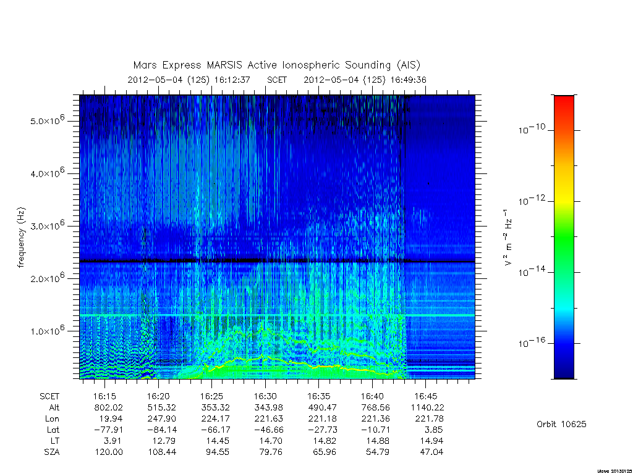Click the LT row header

pos(55,441)
